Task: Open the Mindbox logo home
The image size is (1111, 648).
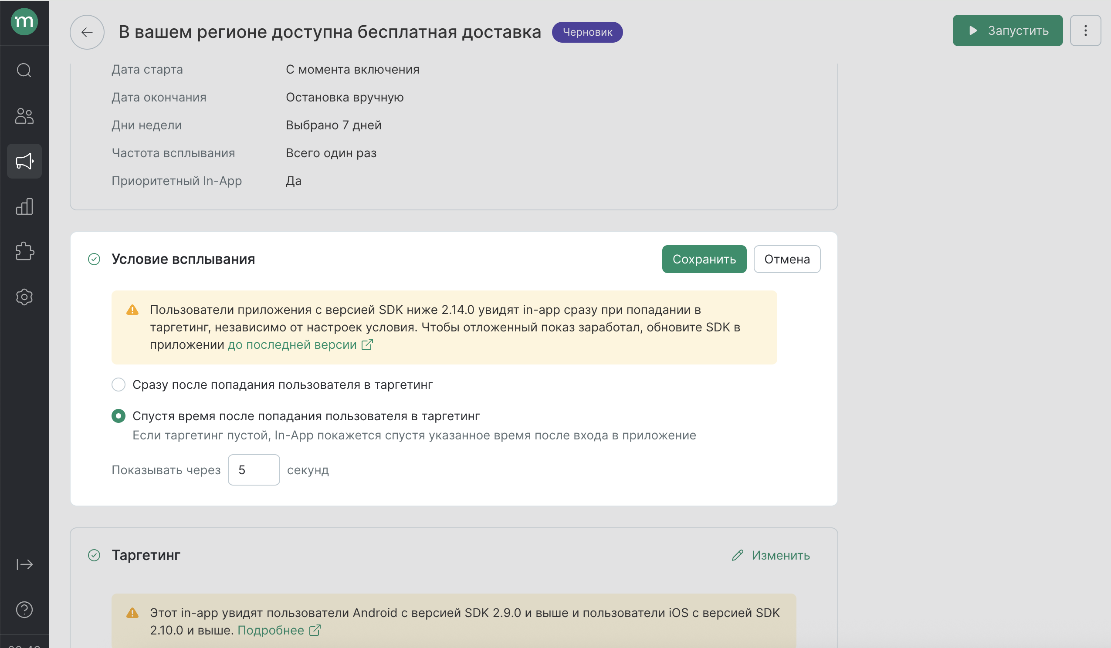Action: (x=24, y=21)
